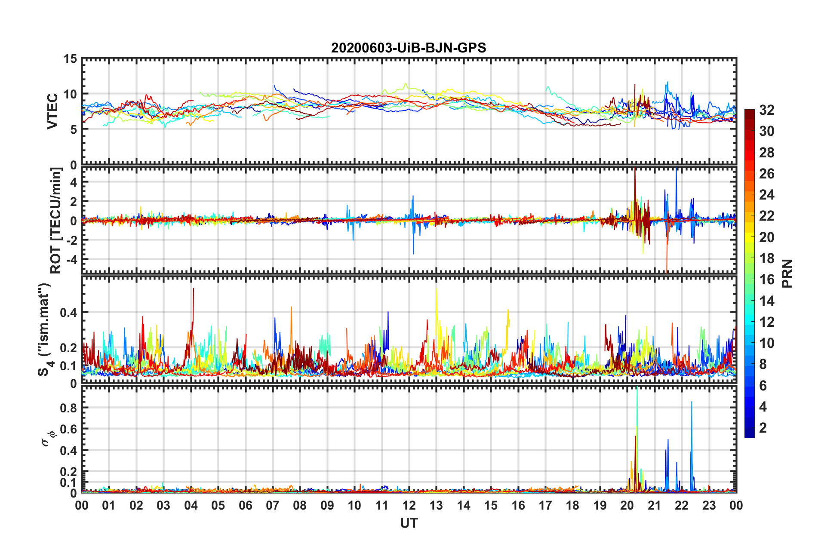The image size is (818, 547).
Task: Click the PRN colorbar gradient
Action: (x=750, y=273)
